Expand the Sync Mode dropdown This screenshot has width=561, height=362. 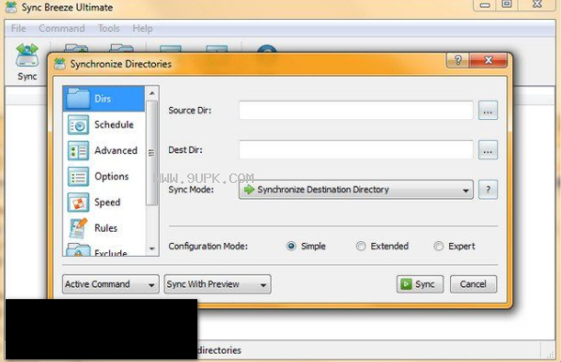click(x=356, y=189)
